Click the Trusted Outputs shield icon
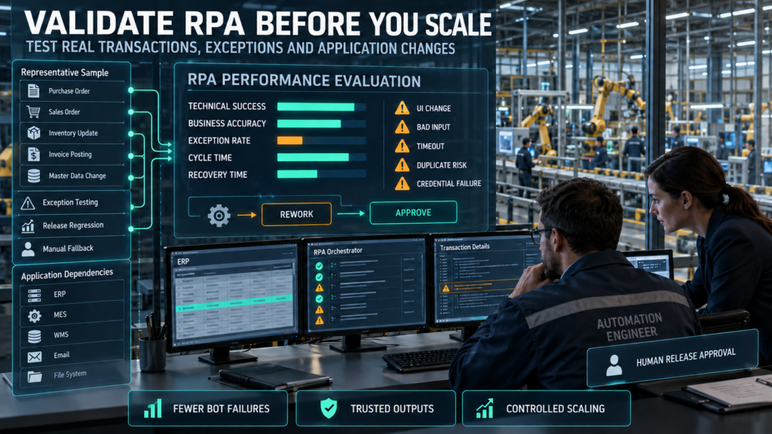The image size is (772, 434). [329, 408]
